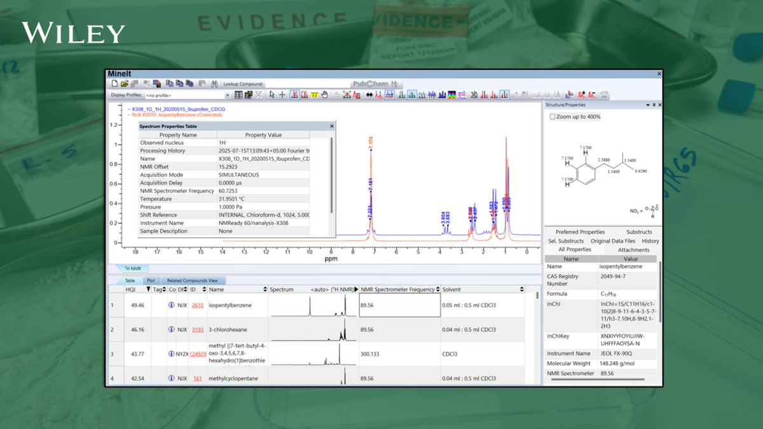The height and width of the screenshot is (429, 763).
Task: Click the ATR correction icon
Action: [604, 95]
